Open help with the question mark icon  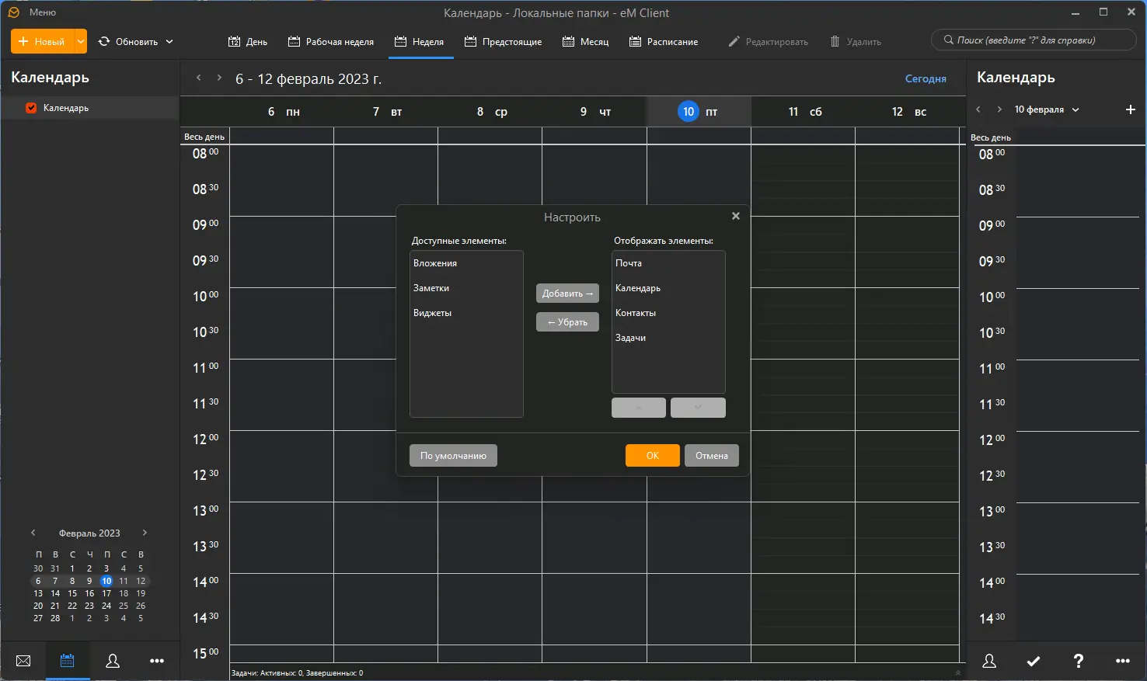[1078, 662]
